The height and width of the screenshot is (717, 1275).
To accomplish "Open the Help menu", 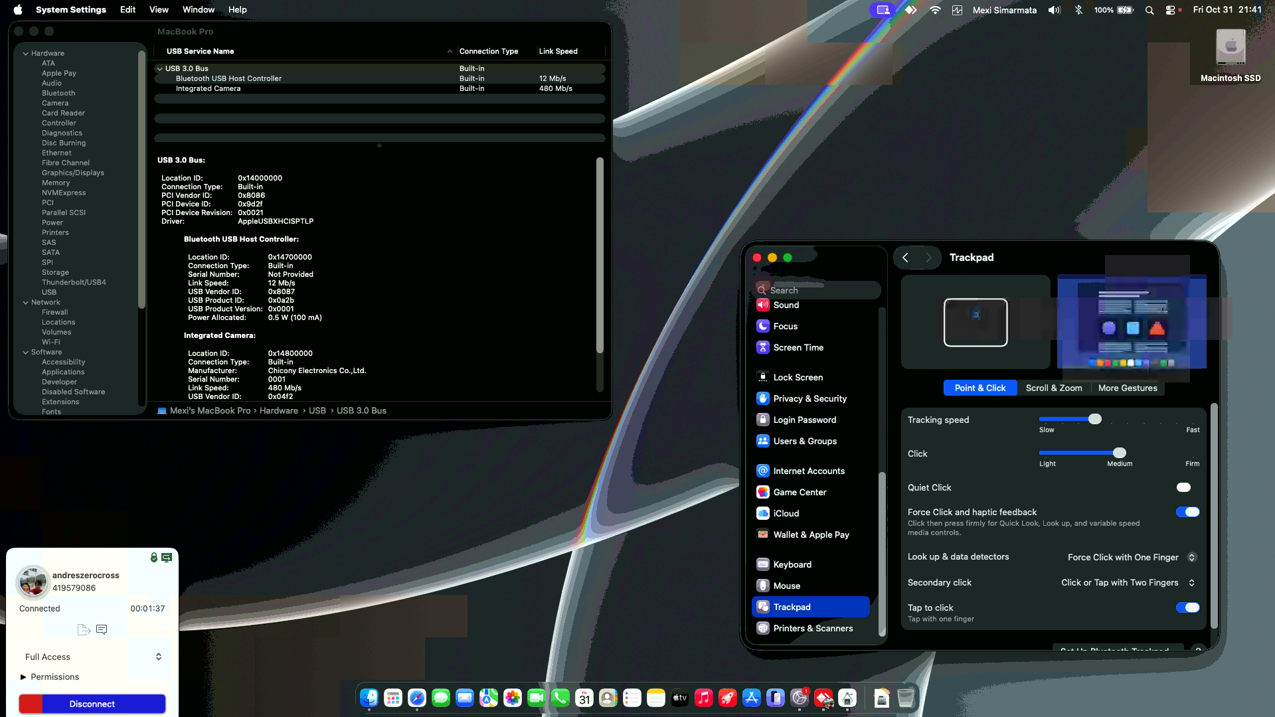I will click(237, 10).
